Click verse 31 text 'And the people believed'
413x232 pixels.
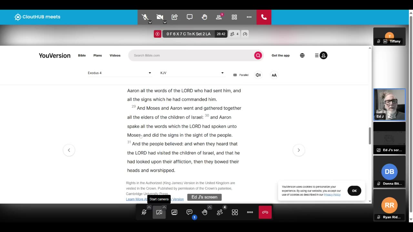point(157,144)
